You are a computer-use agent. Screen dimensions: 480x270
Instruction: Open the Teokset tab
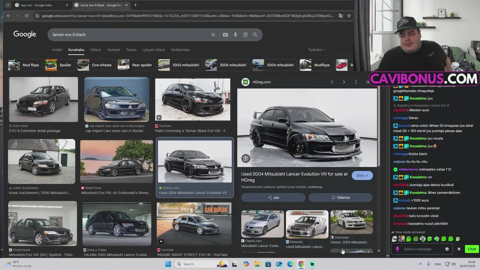[113, 49]
